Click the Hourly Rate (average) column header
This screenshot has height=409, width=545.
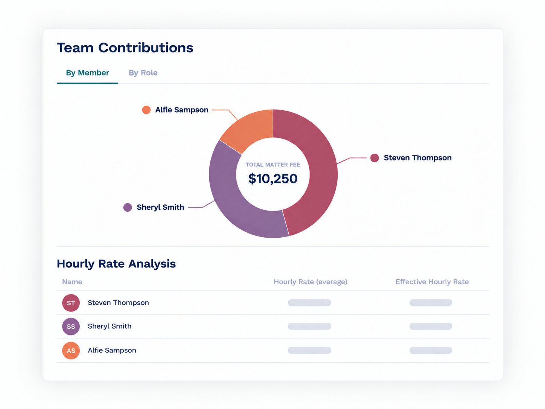(311, 282)
